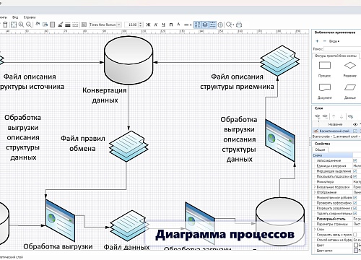Toggle Проверять орфографию checkbox

[355, 203]
